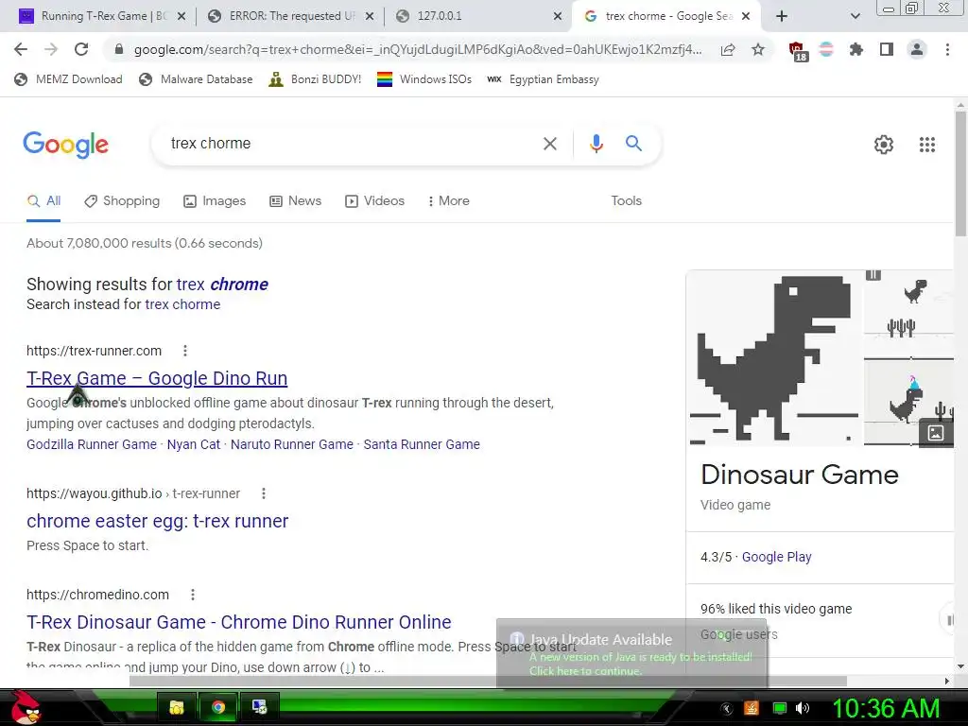This screenshot has width=968, height=726.
Task: Expand the tab search dropdown arrow
Action: pyautogui.click(x=855, y=16)
